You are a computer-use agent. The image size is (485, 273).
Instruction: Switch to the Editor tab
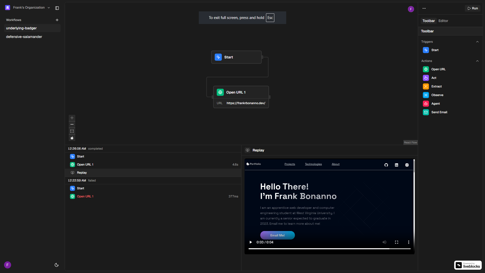(x=443, y=21)
